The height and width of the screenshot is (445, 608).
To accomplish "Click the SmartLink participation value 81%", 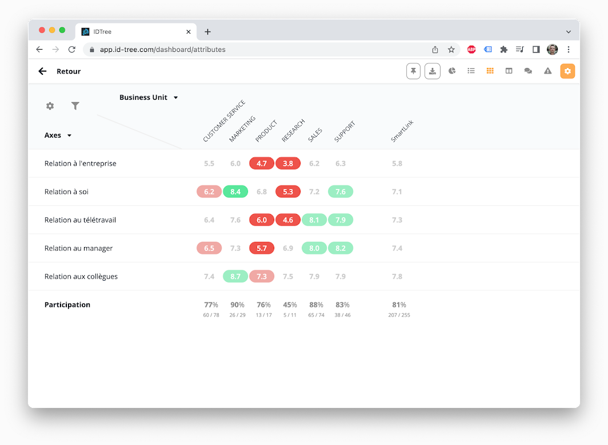I will pos(399,305).
